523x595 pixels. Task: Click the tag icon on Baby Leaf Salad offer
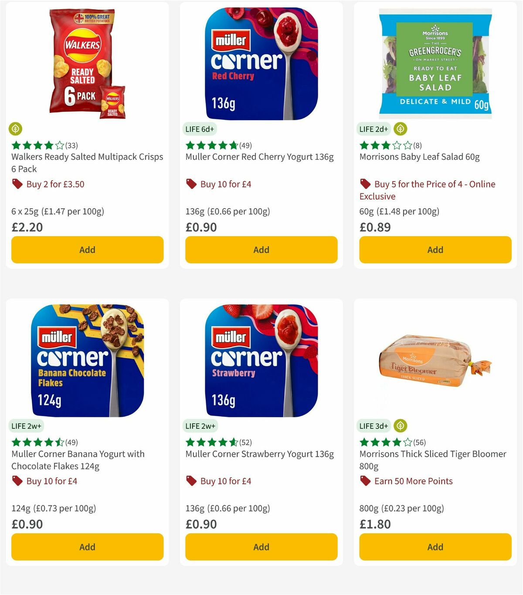tap(365, 184)
